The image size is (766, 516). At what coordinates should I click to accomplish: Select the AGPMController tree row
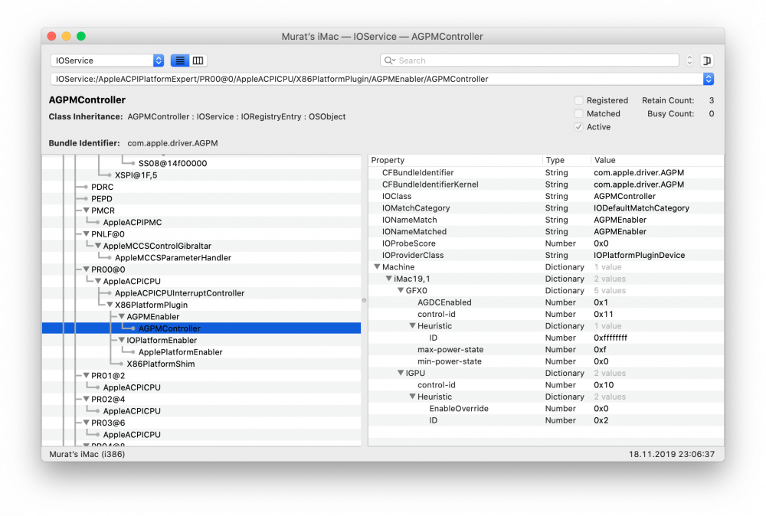(x=201, y=328)
